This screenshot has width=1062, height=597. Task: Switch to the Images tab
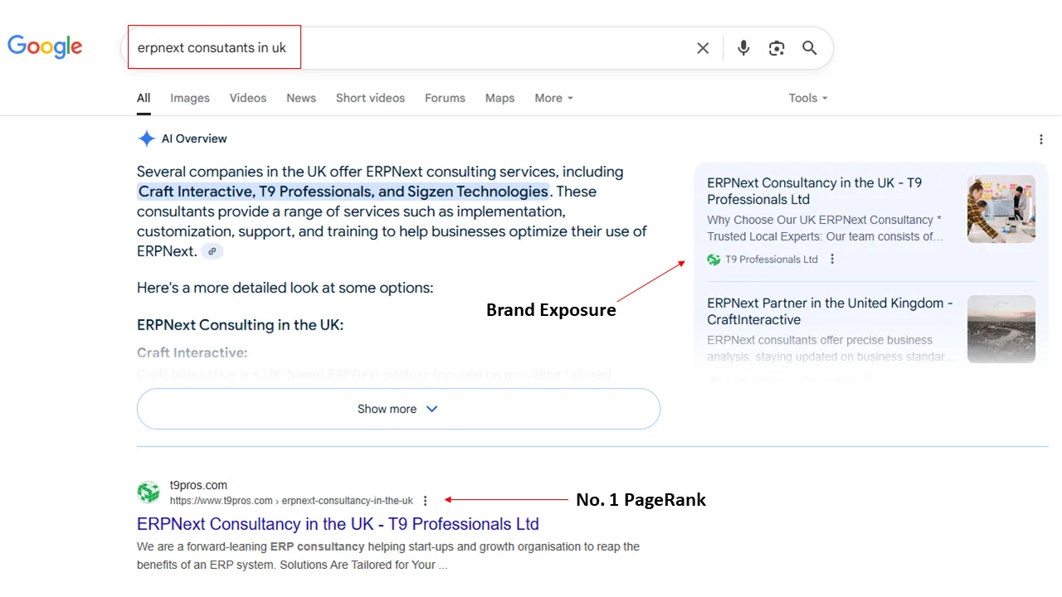point(190,98)
